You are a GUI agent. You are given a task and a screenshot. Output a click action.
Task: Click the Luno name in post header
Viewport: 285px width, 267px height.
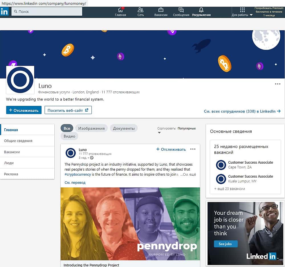tap(83, 150)
